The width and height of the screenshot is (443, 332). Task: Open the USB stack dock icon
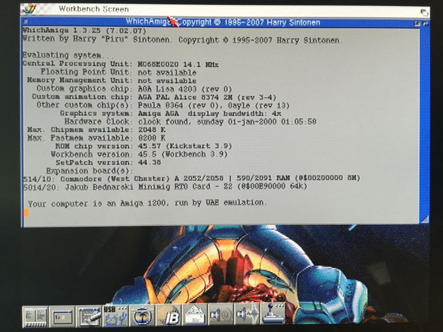click(116, 315)
